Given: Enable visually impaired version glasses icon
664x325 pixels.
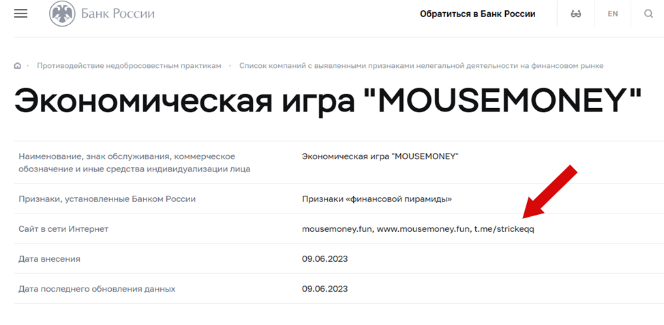Looking at the screenshot, I should coord(575,14).
